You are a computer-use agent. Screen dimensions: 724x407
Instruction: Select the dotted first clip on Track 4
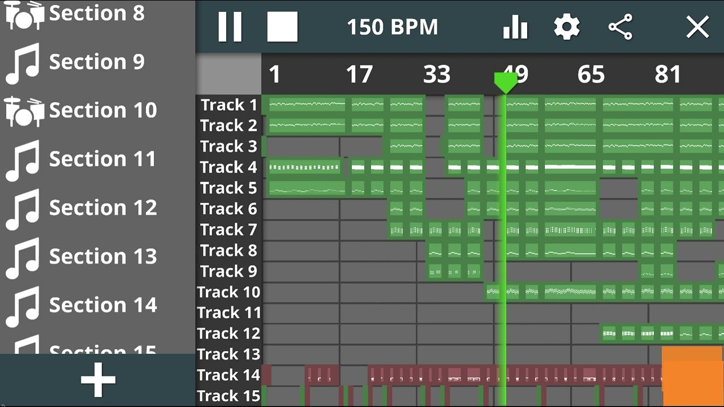point(304,167)
